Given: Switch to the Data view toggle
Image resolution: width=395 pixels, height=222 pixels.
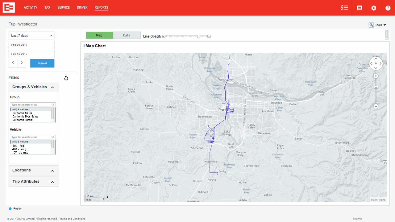Looking at the screenshot, I should click(x=127, y=35).
